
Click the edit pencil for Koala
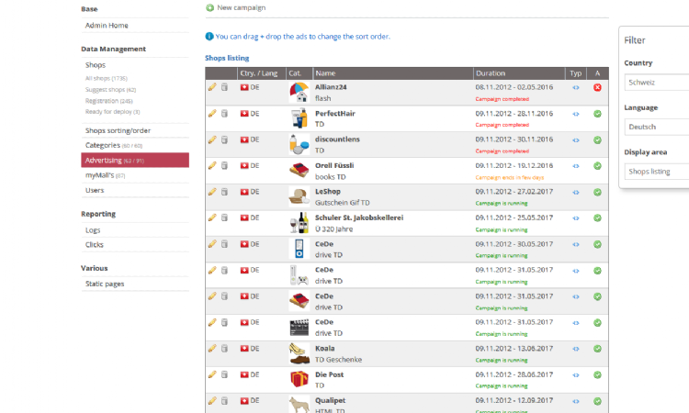point(212,349)
